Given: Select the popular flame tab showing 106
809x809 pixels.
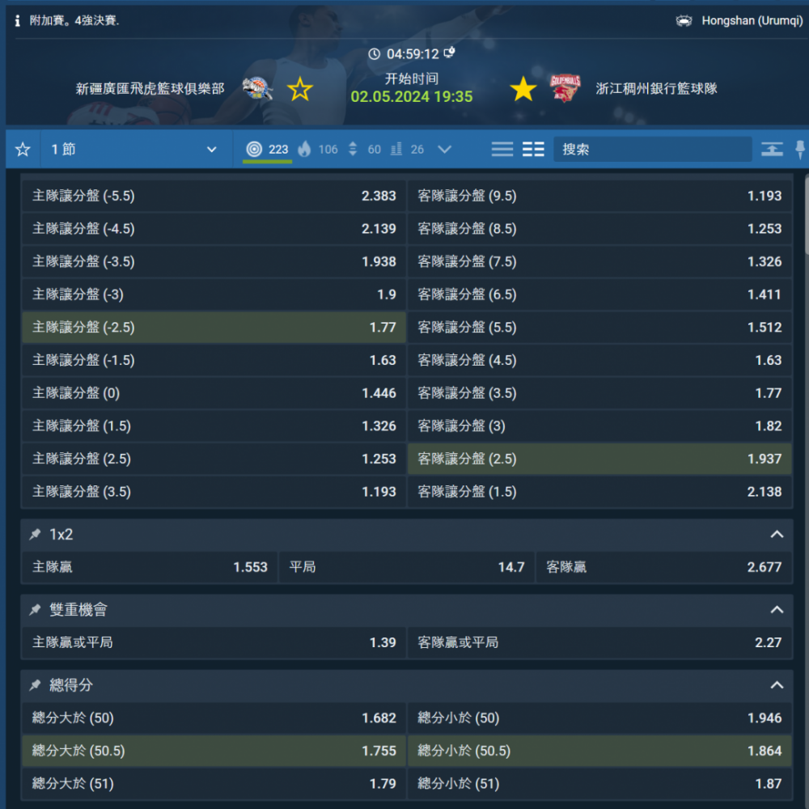Looking at the screenshot, I should [318, 150].
